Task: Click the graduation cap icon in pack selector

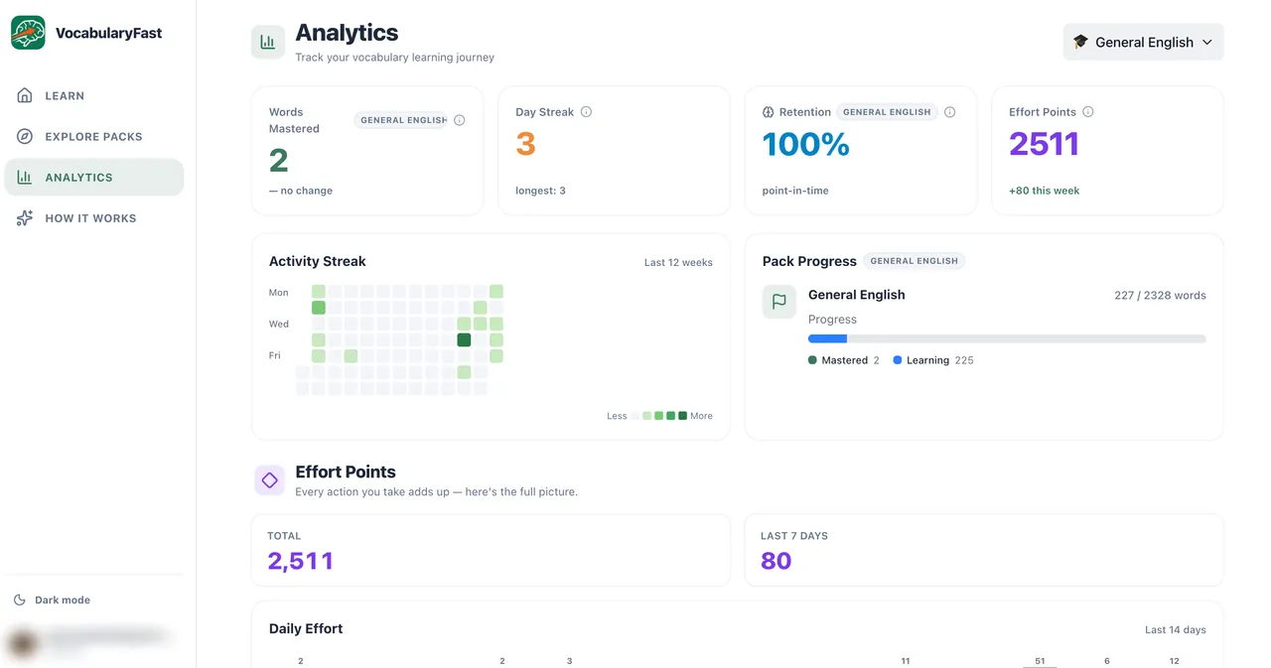Action: pos(1080,43)
